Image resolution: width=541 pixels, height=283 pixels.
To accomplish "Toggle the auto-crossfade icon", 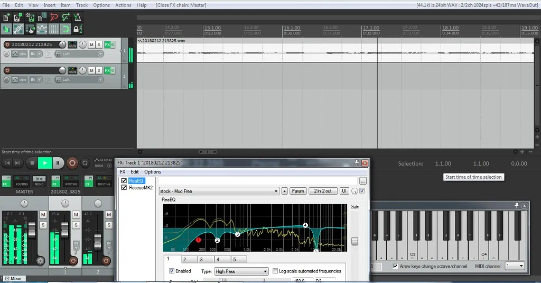I will (x=6, y=30).
